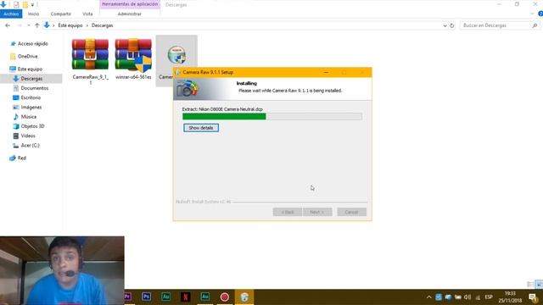
Task: Open the clock showing 25/11/2018
Action: 510,297
